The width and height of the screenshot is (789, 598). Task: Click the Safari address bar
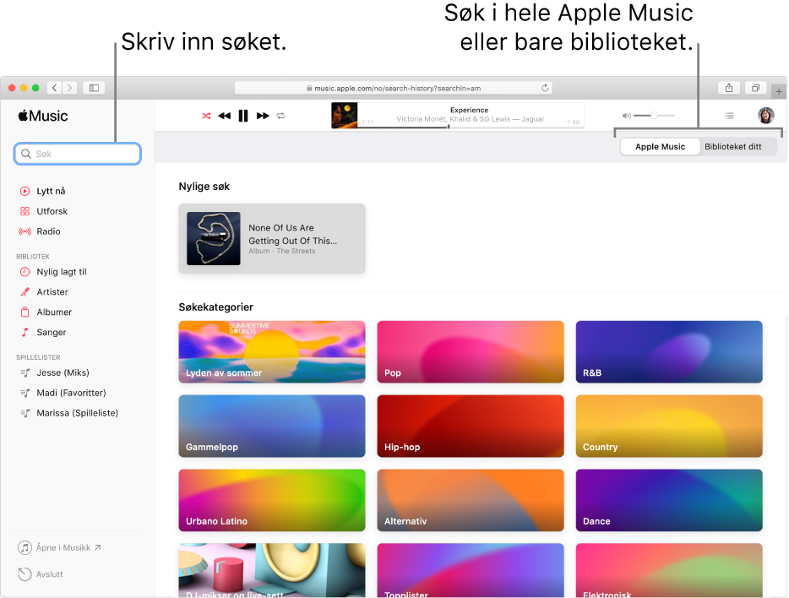pyautogui.click(x=394, y=88)
